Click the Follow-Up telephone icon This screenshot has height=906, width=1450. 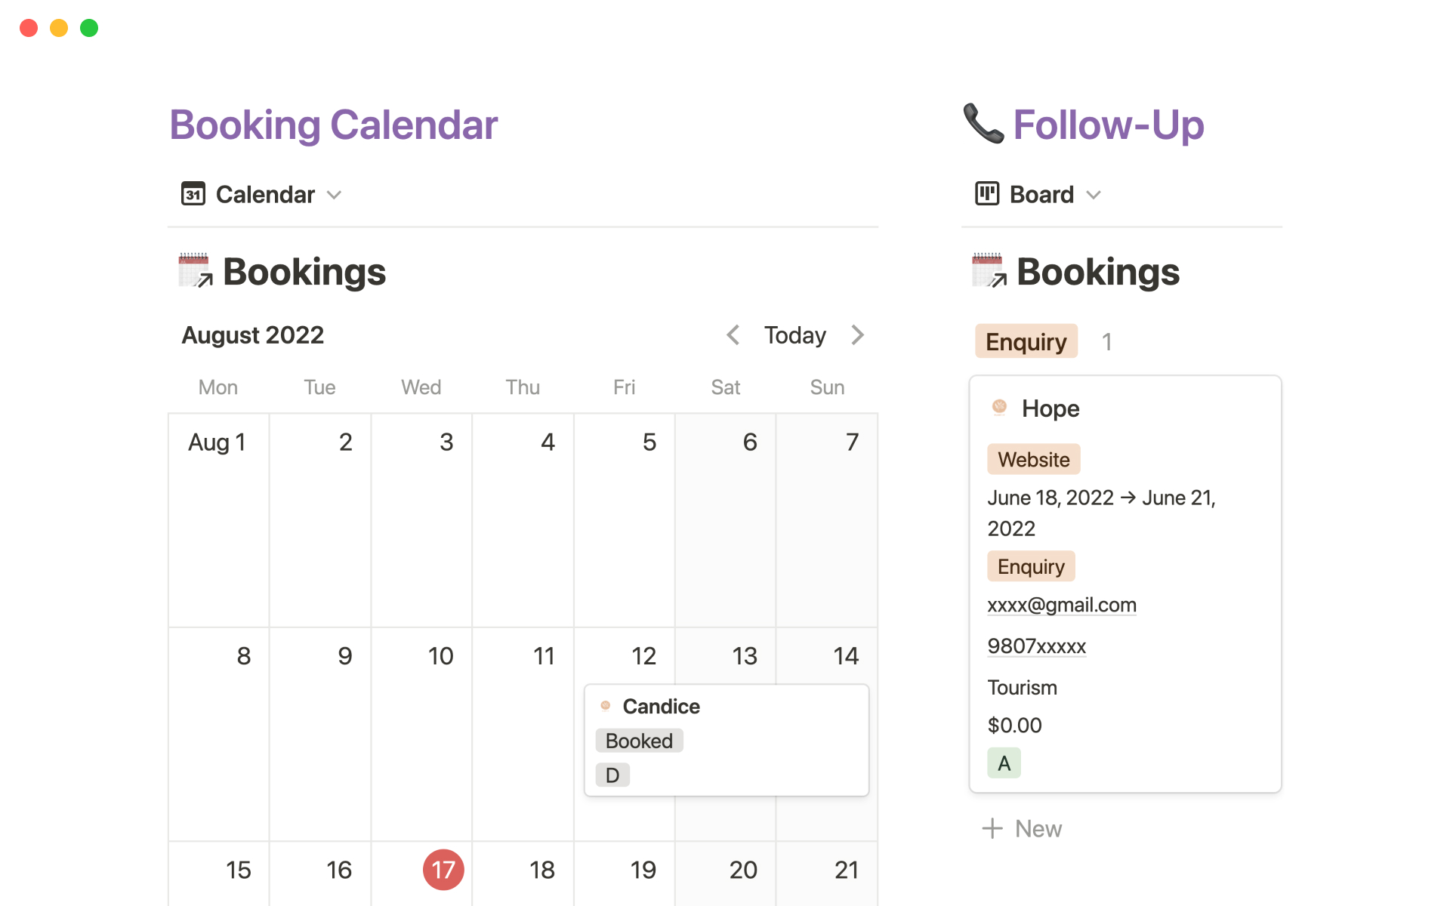coord(983,125)
